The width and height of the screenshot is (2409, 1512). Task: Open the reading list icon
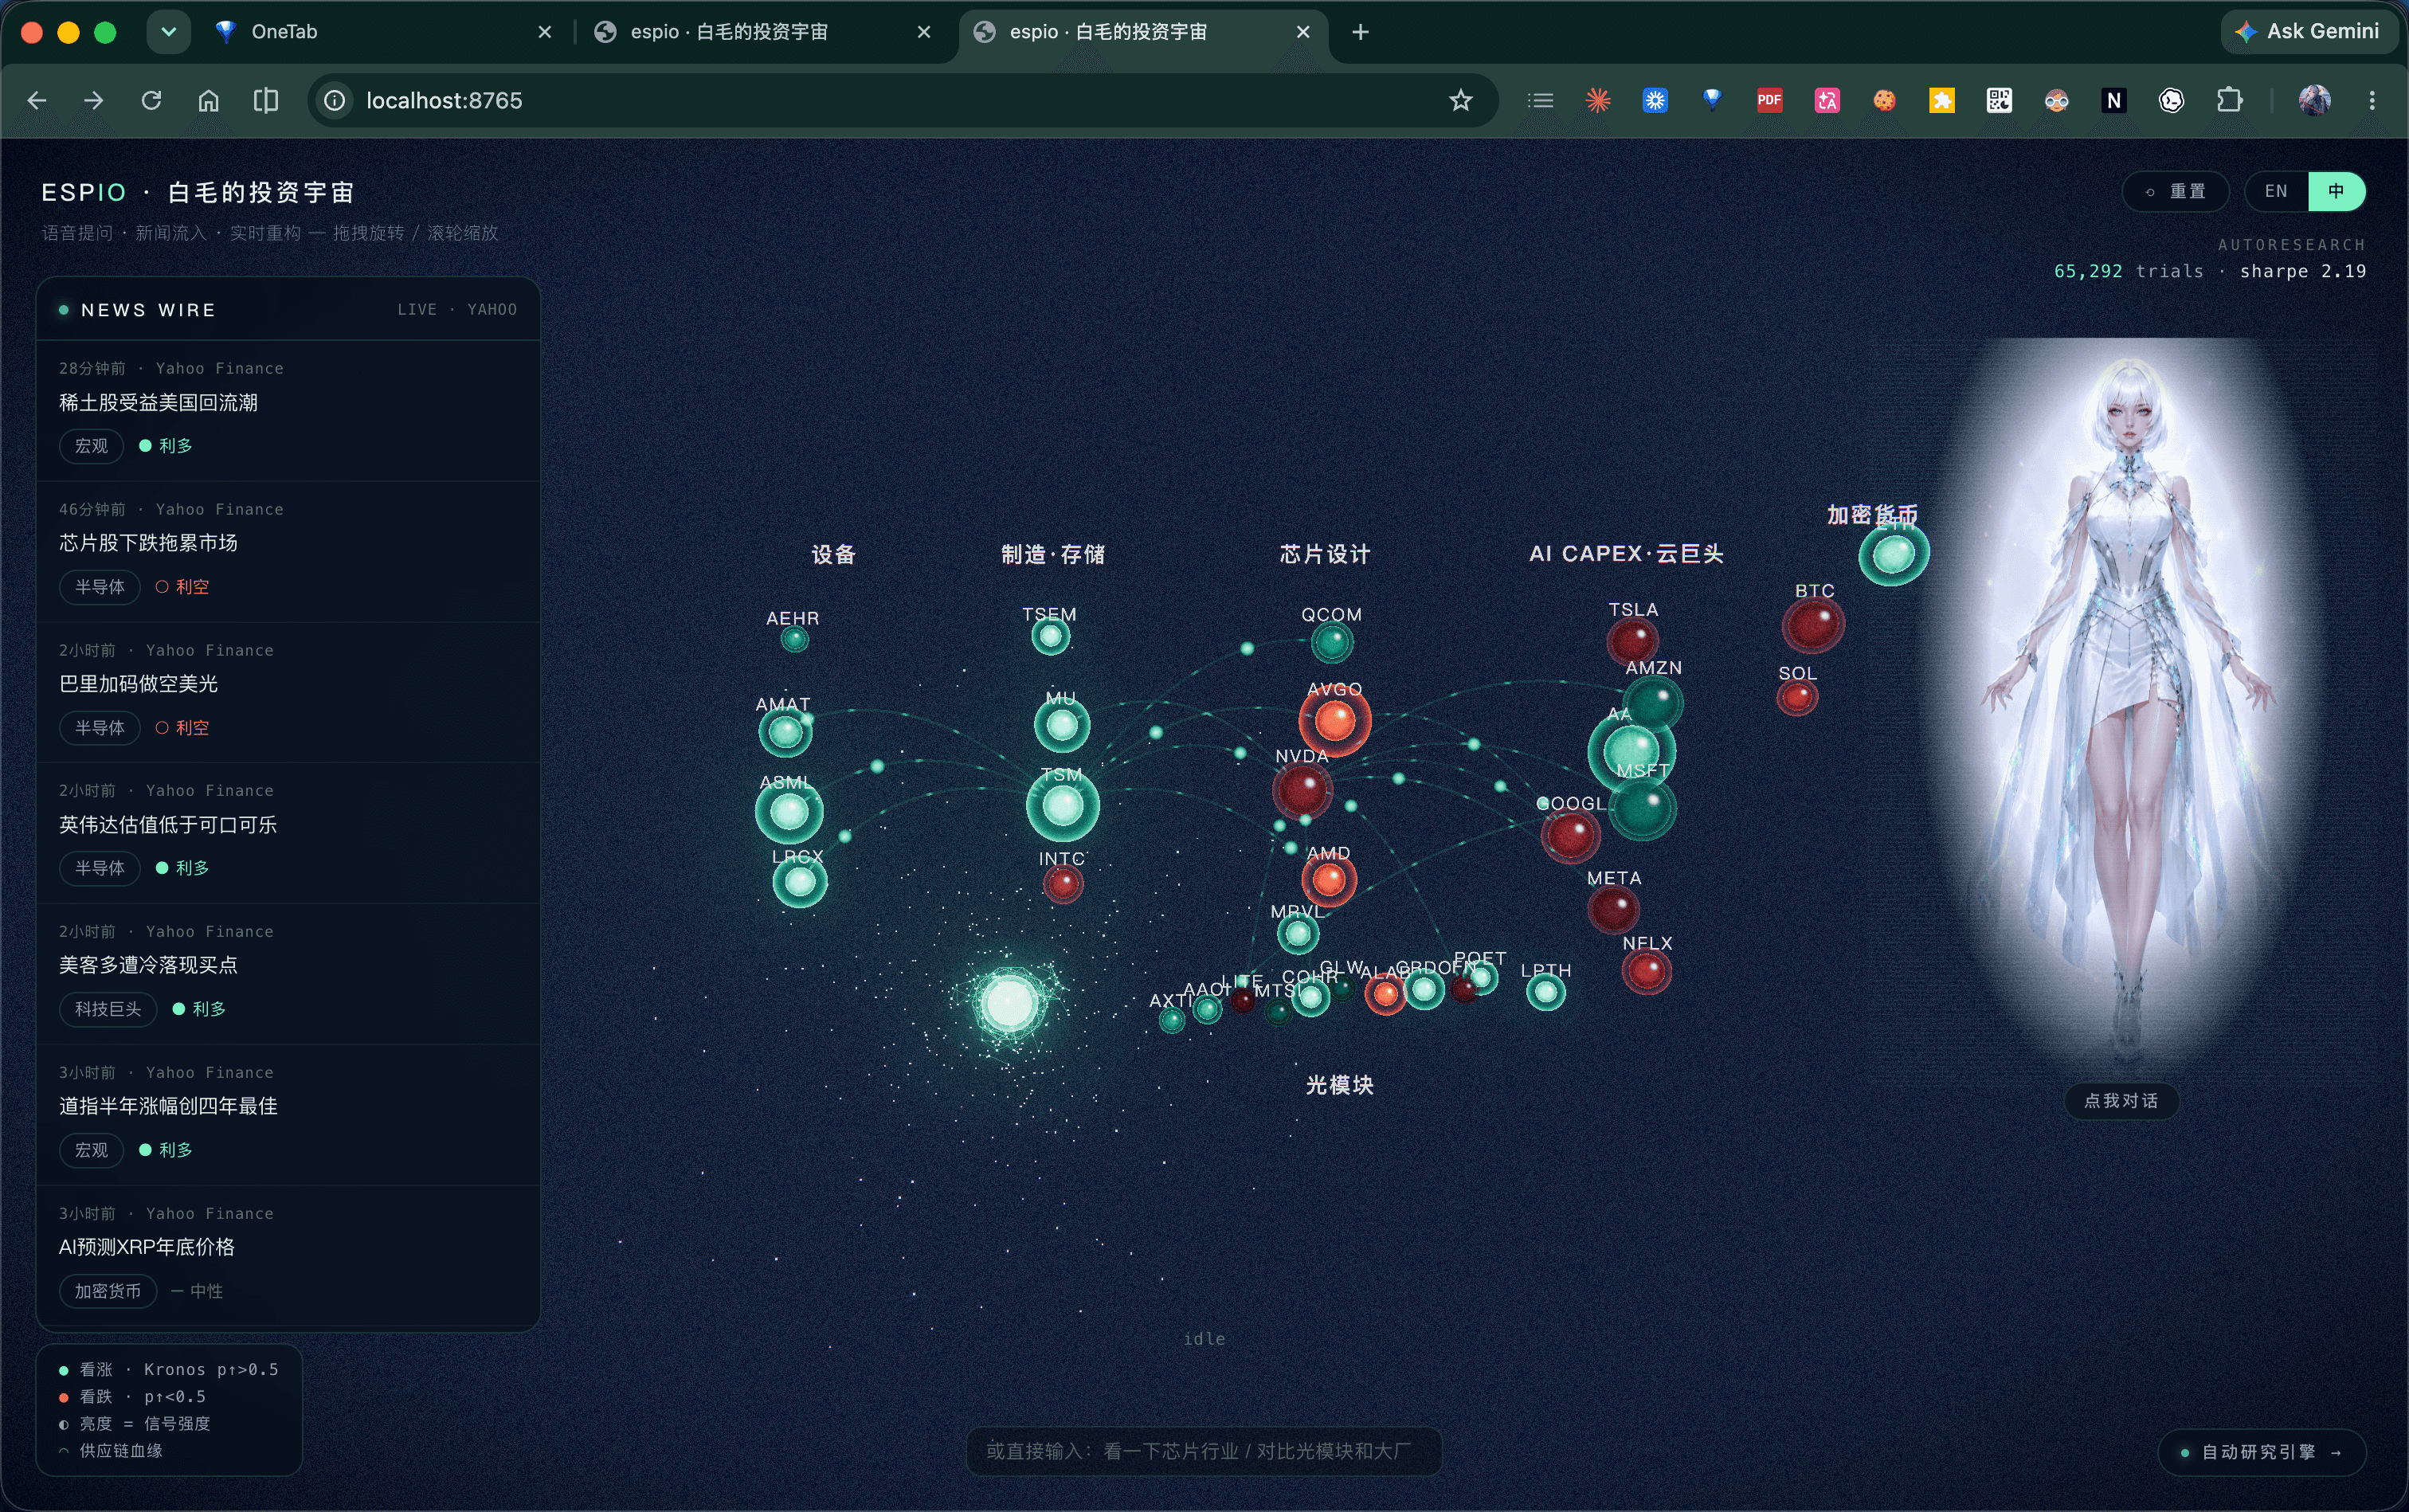(x=1541, y=100)
